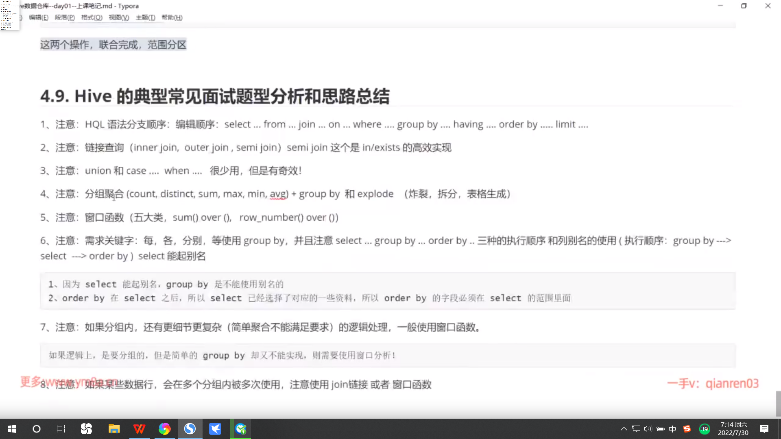Open Sogou browser taskbar icon
This screenshot has height=439, width=781.
(x=190, y=429)
